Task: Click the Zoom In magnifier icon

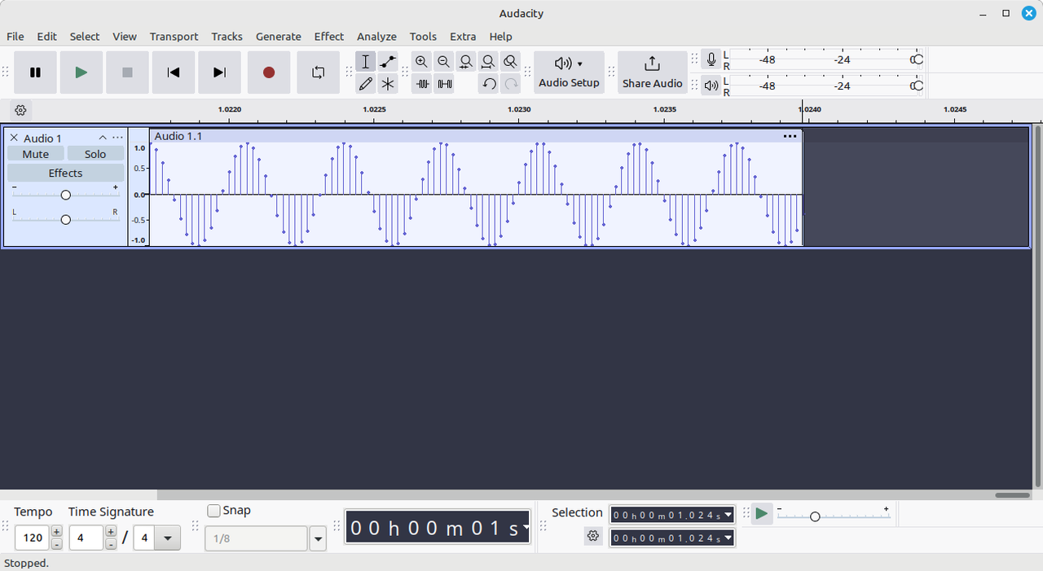Action: point(421,61)
